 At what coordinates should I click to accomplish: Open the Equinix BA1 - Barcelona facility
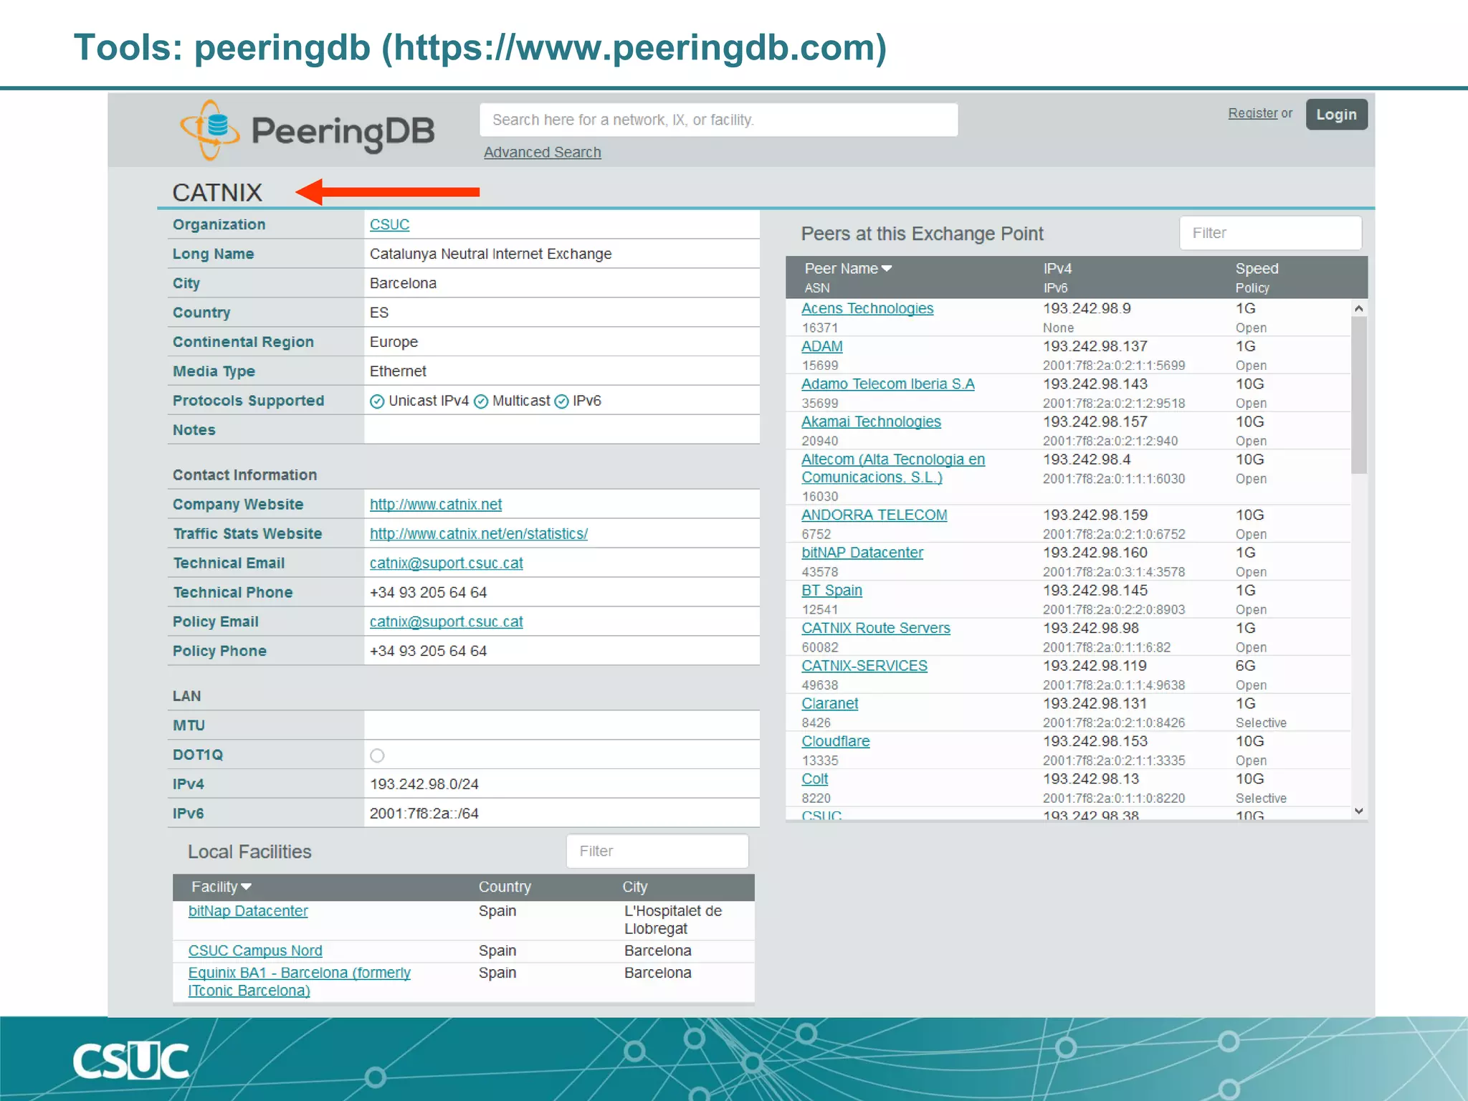click(299, 981)
